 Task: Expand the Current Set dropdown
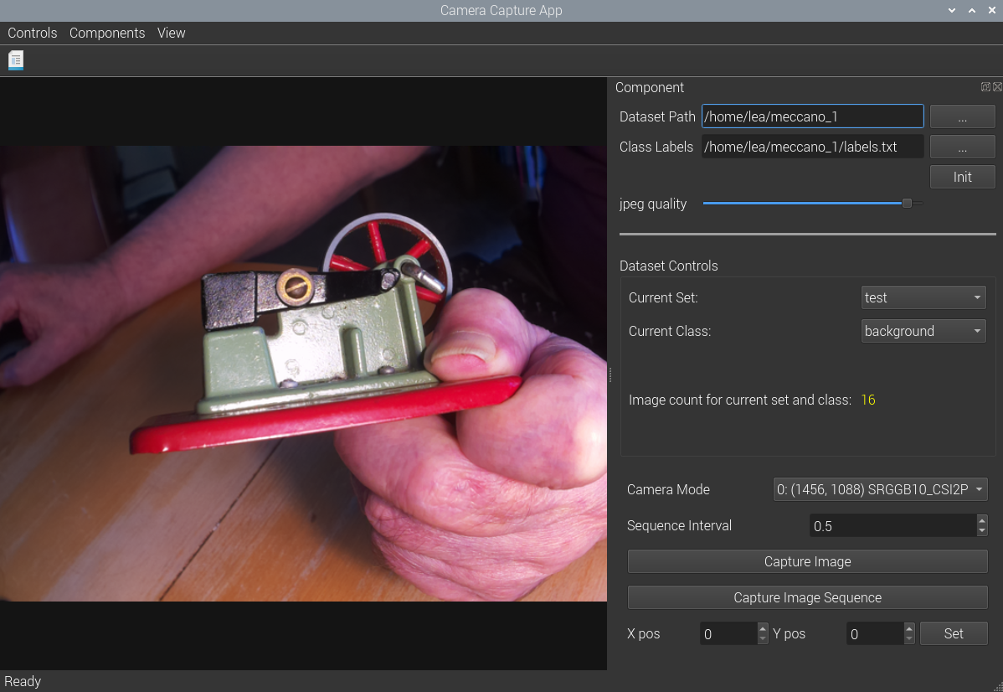click(923, 297)
